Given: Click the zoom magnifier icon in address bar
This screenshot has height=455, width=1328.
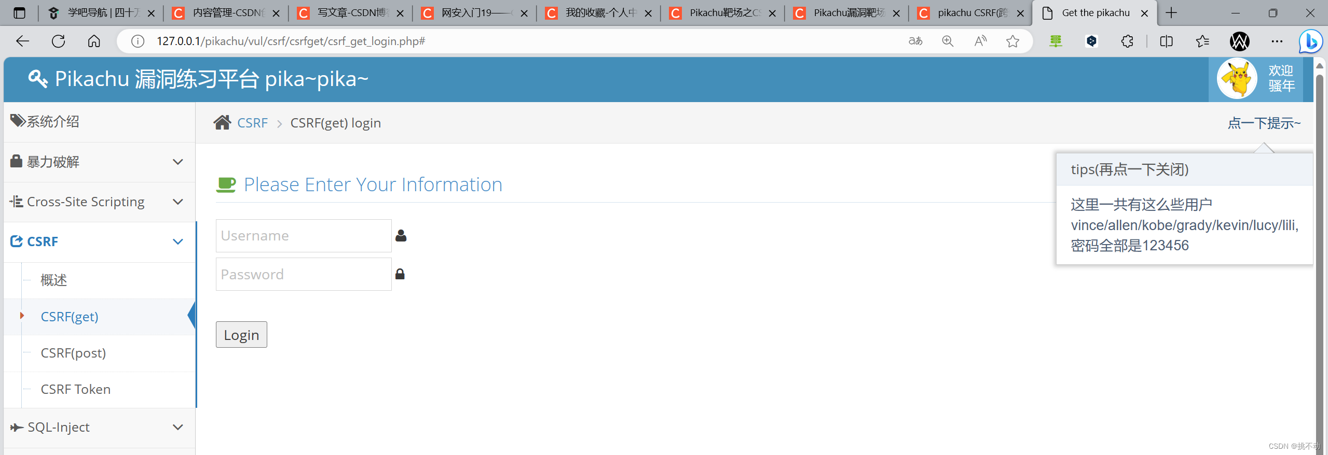Looking at the screenshot, I should (x=948, y=41).
